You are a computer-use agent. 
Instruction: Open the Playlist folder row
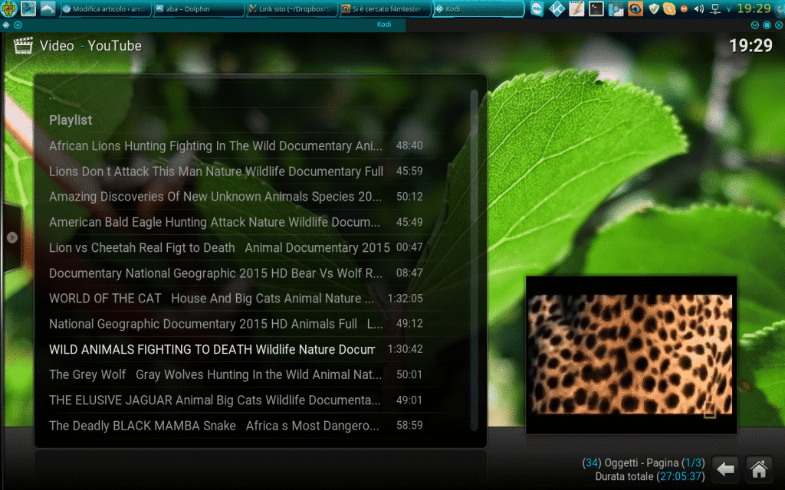(251, 120)
